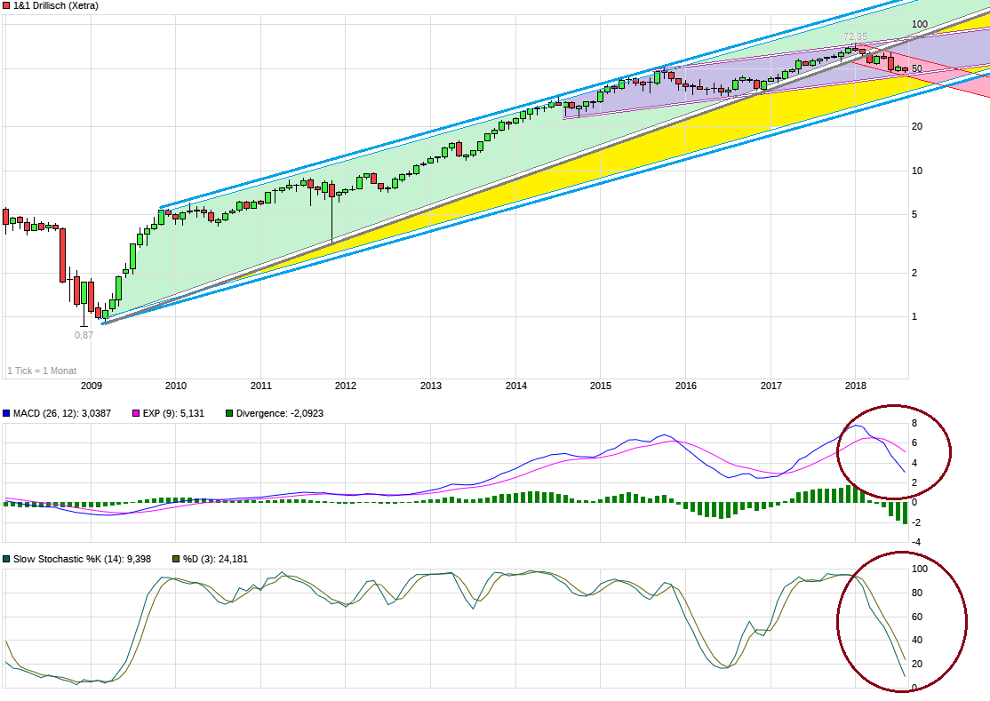Click the 2016 label on the time axis
The width and height of the screenshot is (990, 701).
tap(686, 386)
